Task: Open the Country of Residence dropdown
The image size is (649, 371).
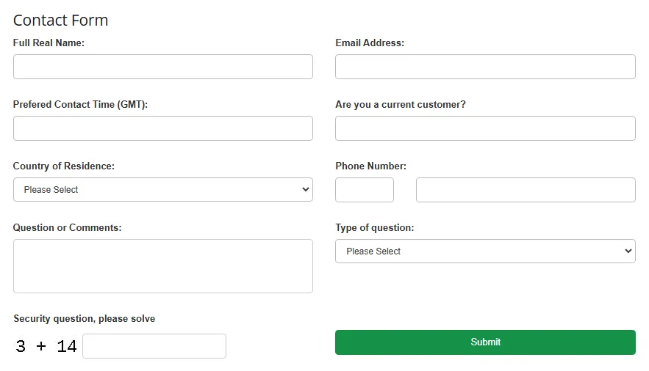Action: [162, 190]
